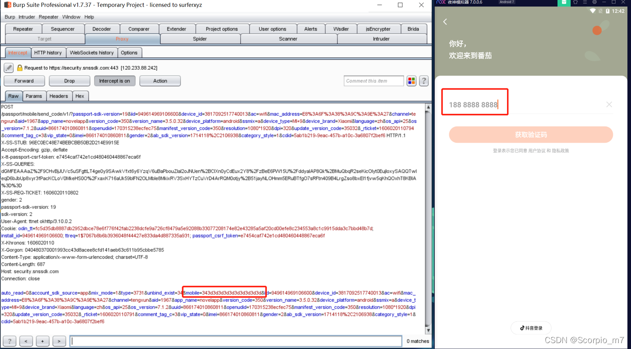Go to next search match arrow
This screenshot has height=349, width=631.
[59, 341]
